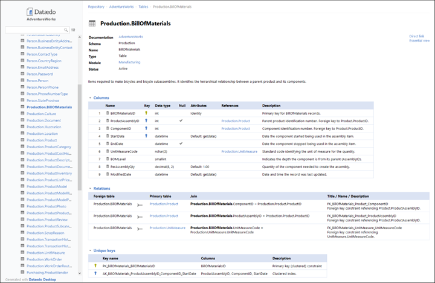Click the relation connector icon for Production.UnitMeasure row
The image size is (435, 283).
click(x=140, y=228)
